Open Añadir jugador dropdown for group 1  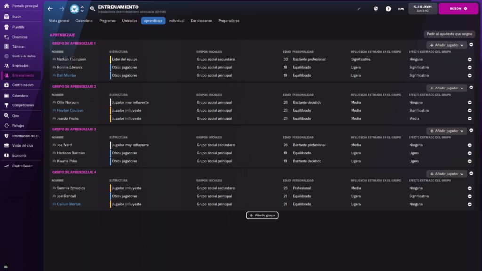click(447, 45)
